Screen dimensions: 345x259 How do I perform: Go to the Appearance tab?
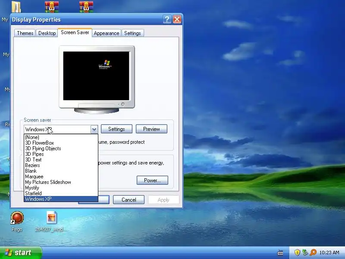tap(106, 33)
